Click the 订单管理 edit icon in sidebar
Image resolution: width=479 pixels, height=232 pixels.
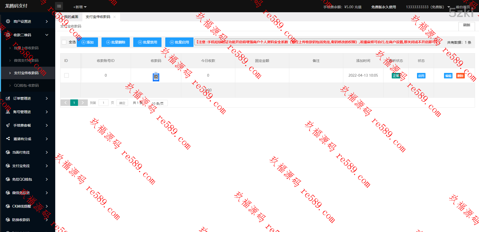(8, 98)
